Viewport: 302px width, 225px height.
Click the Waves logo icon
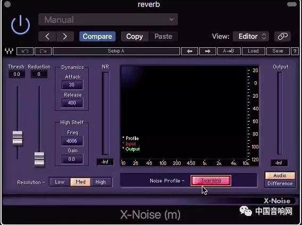click(9, 51)
